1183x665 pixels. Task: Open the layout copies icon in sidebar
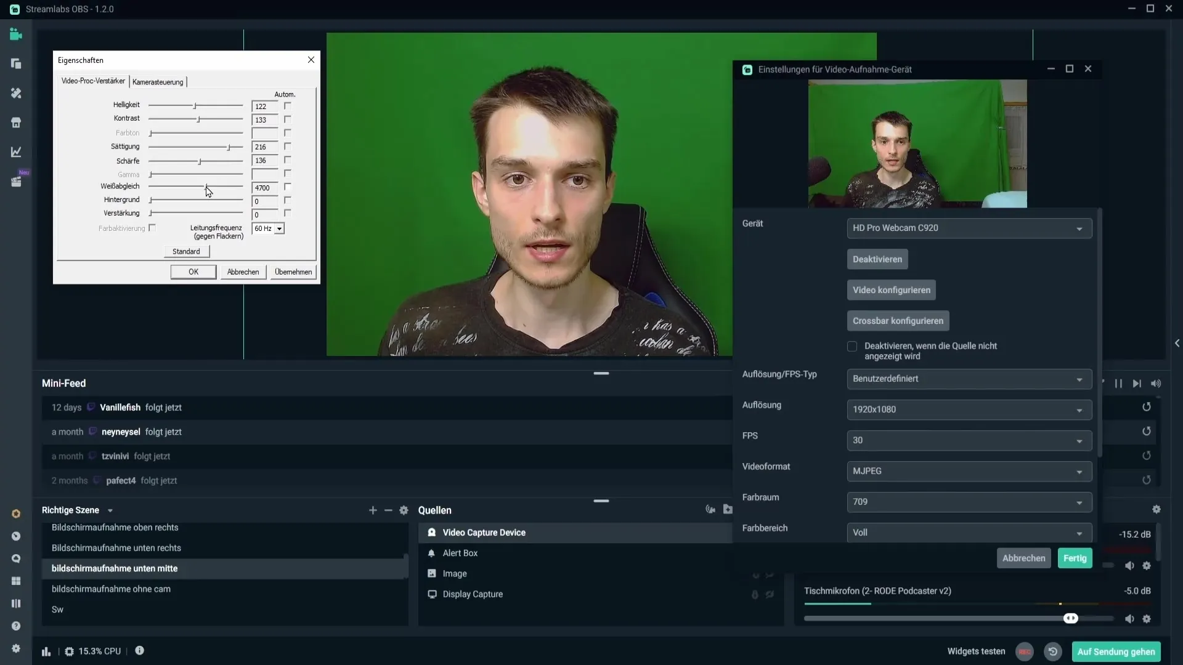pos(16,64)
